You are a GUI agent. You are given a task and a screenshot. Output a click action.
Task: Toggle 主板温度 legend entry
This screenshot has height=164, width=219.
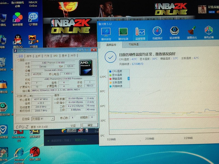click(x=116, y=83)
